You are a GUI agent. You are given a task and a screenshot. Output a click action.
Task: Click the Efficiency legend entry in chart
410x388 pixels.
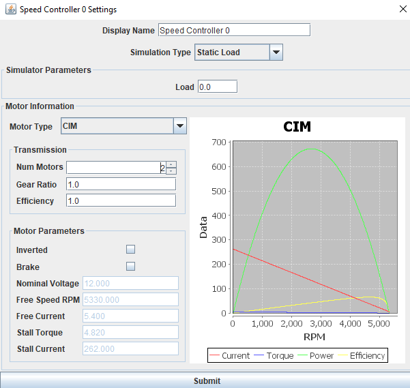(362, 355)
